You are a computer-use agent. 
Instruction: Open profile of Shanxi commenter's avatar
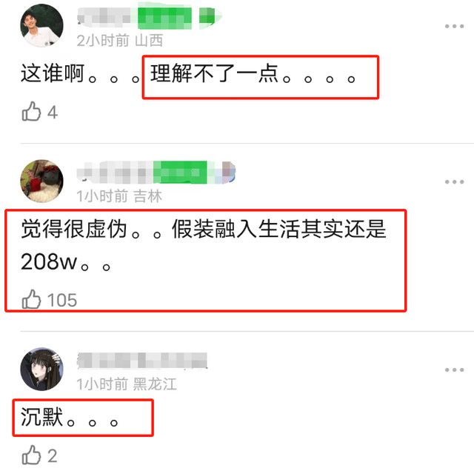point(41,25)
